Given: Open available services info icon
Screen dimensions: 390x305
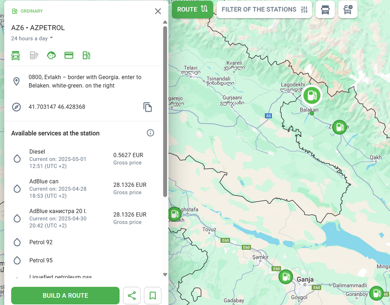Looking at the screenshot, I should [150, 133].
